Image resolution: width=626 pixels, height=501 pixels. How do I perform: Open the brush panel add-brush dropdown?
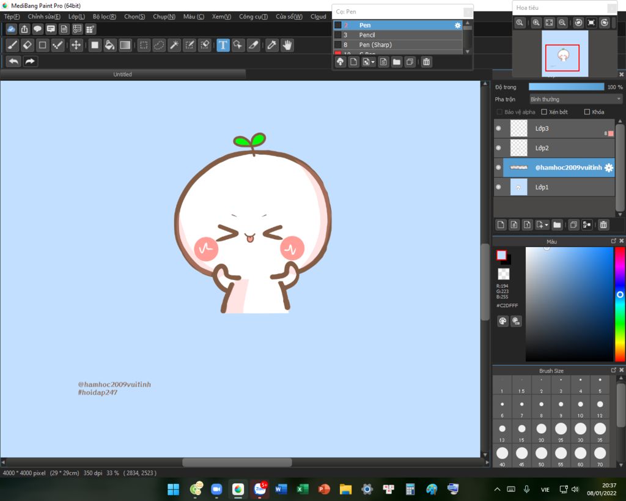[372, 62]
